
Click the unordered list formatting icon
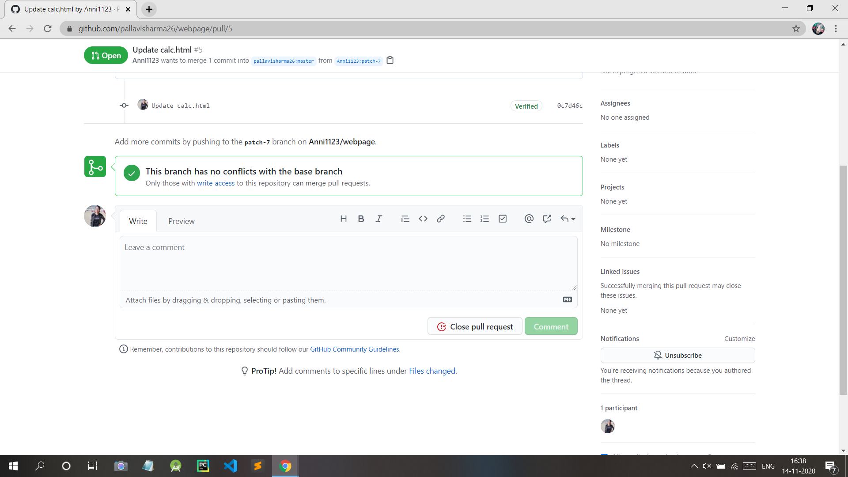467,219
